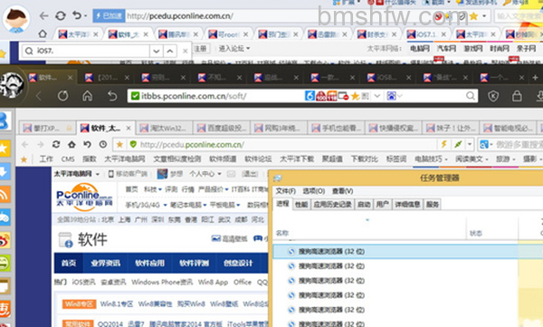Click the history clock icon in third browser

tap(103, 144)
